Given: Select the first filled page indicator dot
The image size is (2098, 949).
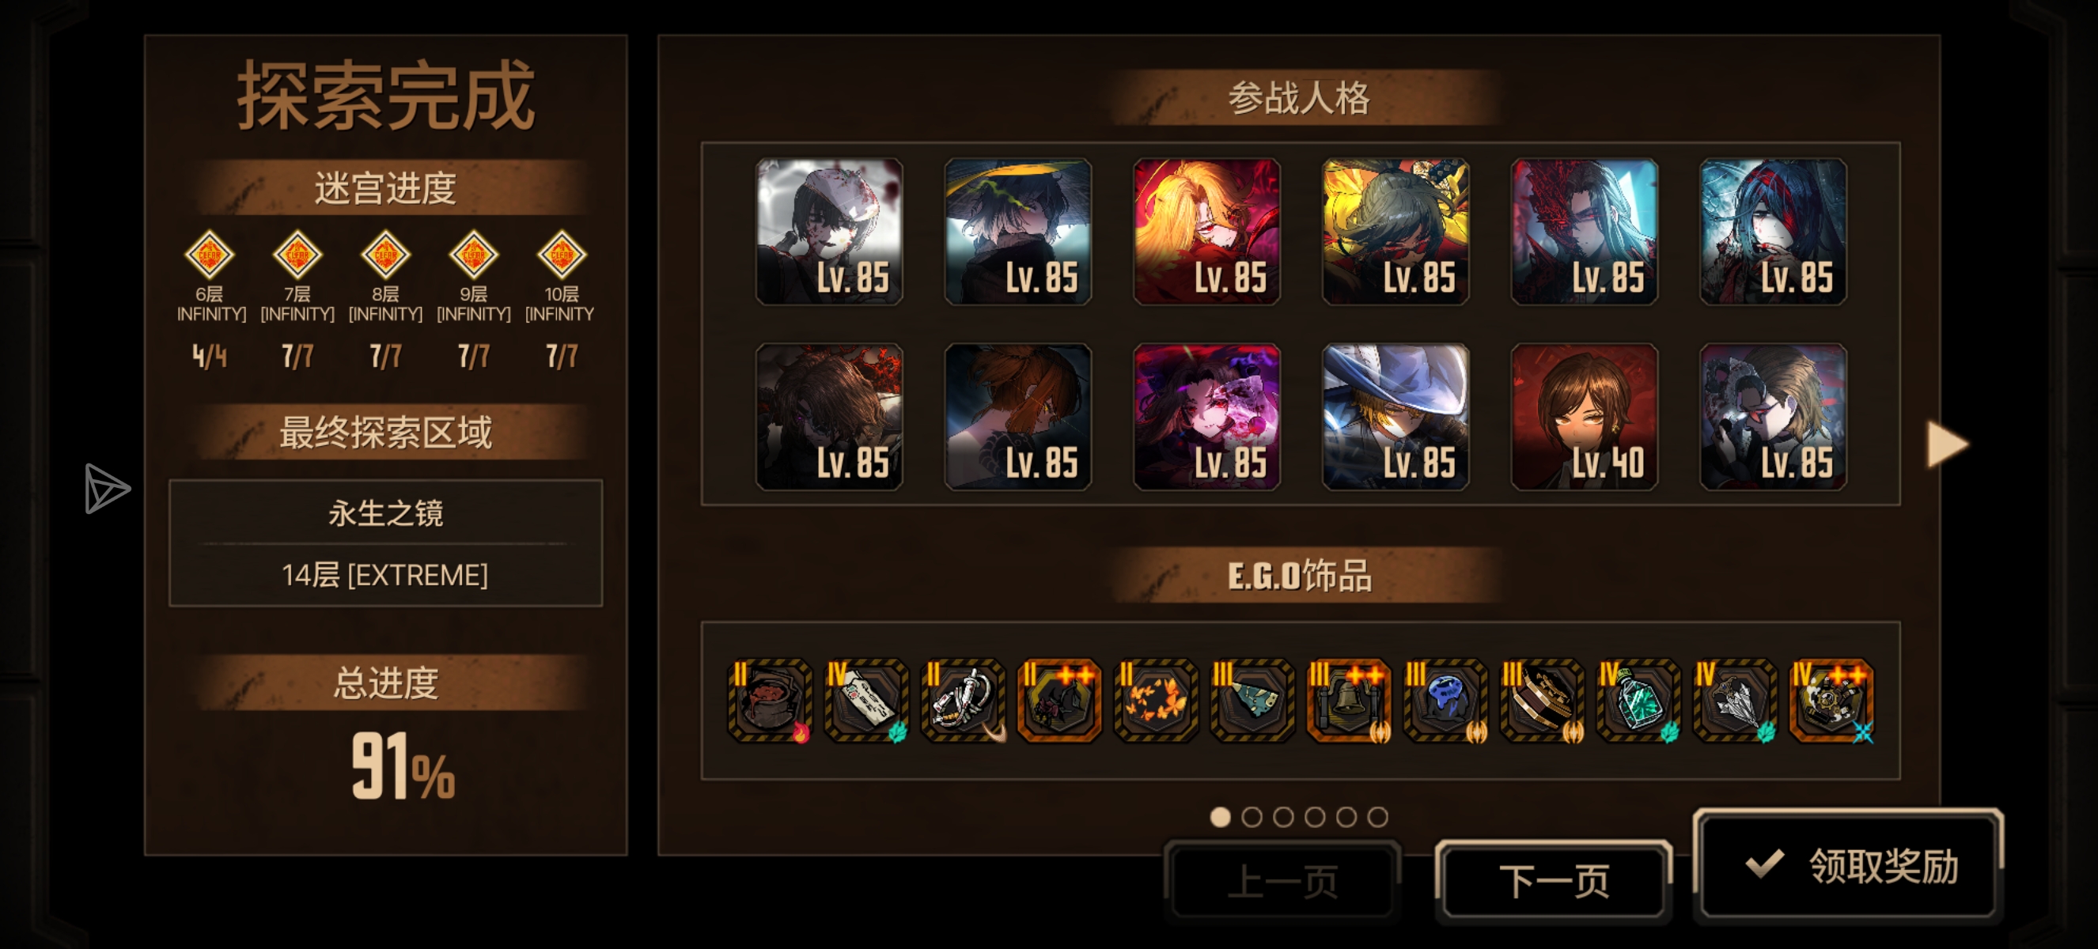Looking at the screenshot, I should point(1220,816).
